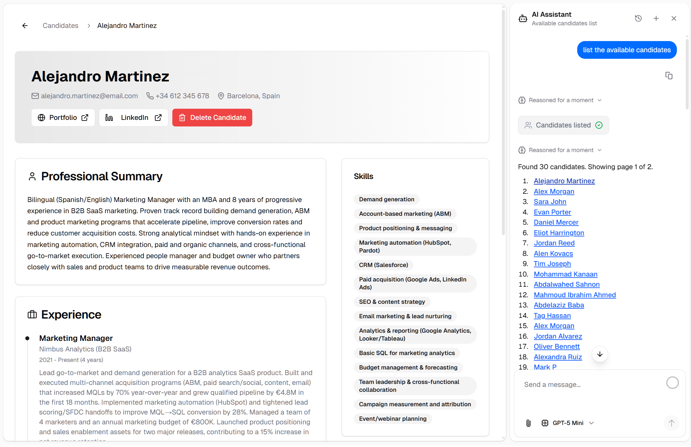Click the back arrow icon
691x447 pixels.
(25, 26)
